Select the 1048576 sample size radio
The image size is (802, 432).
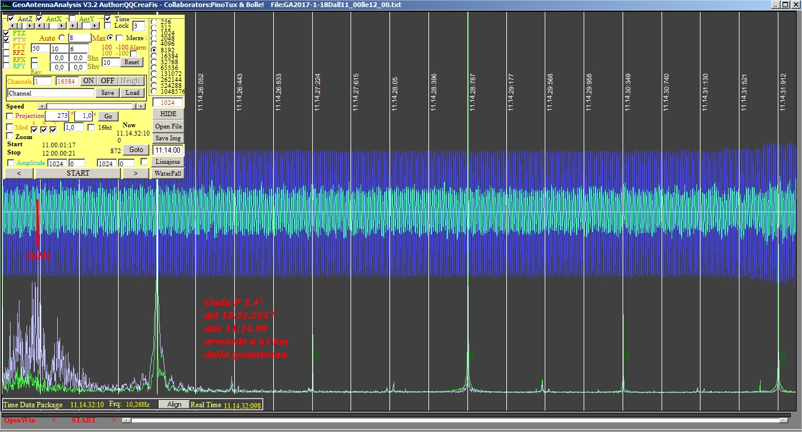tap(154, 91)
